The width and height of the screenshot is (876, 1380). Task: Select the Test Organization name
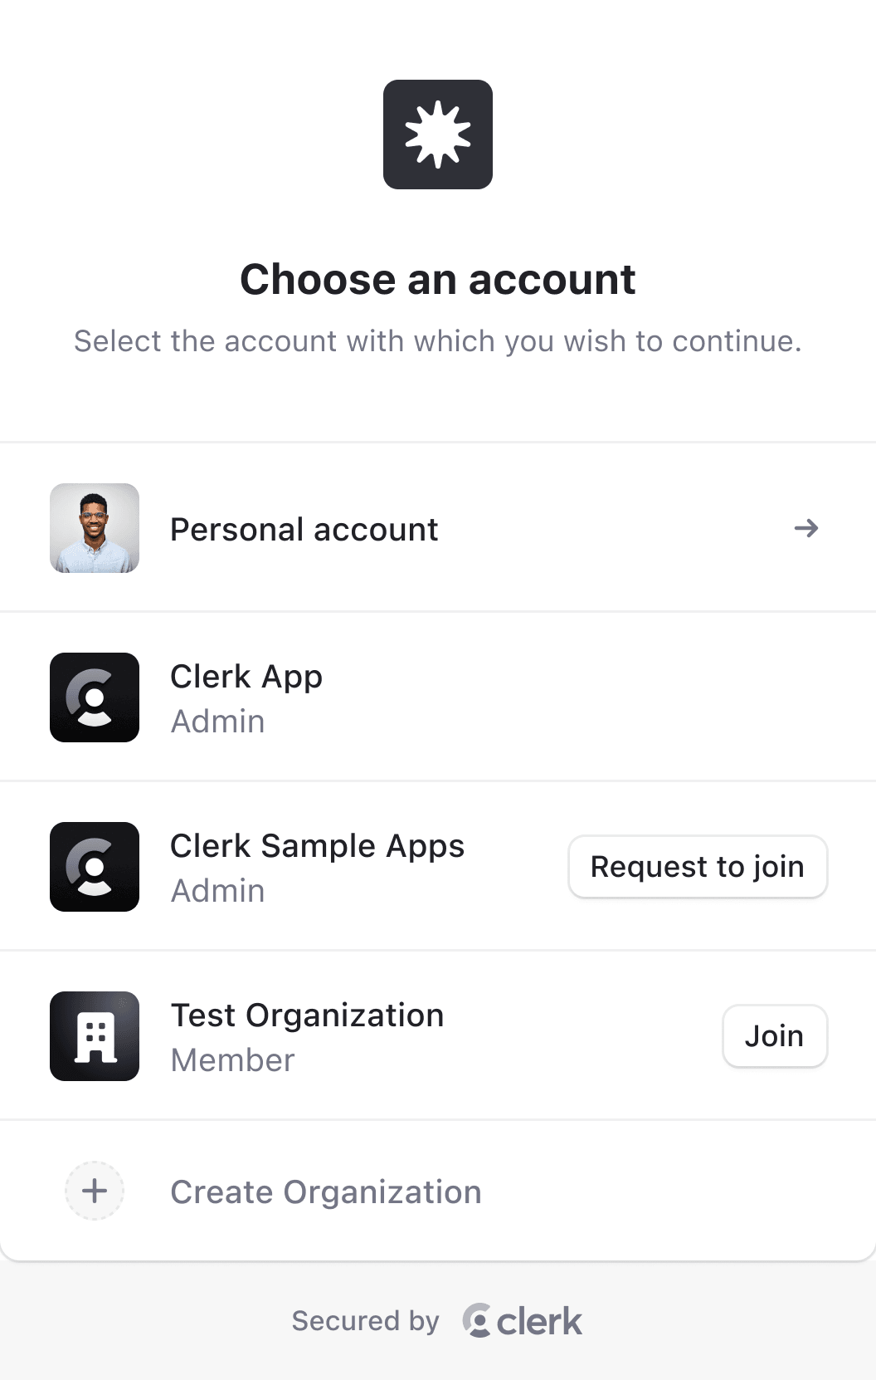[x=307, y=1015]
